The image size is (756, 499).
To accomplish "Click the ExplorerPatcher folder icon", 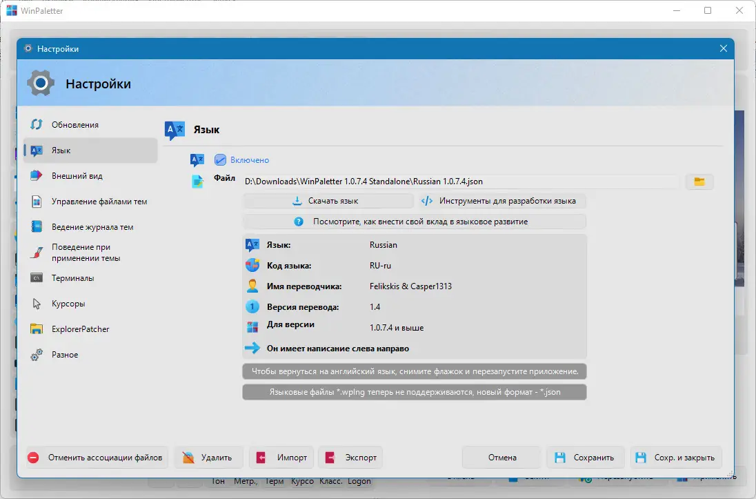I will coord(37,329).
